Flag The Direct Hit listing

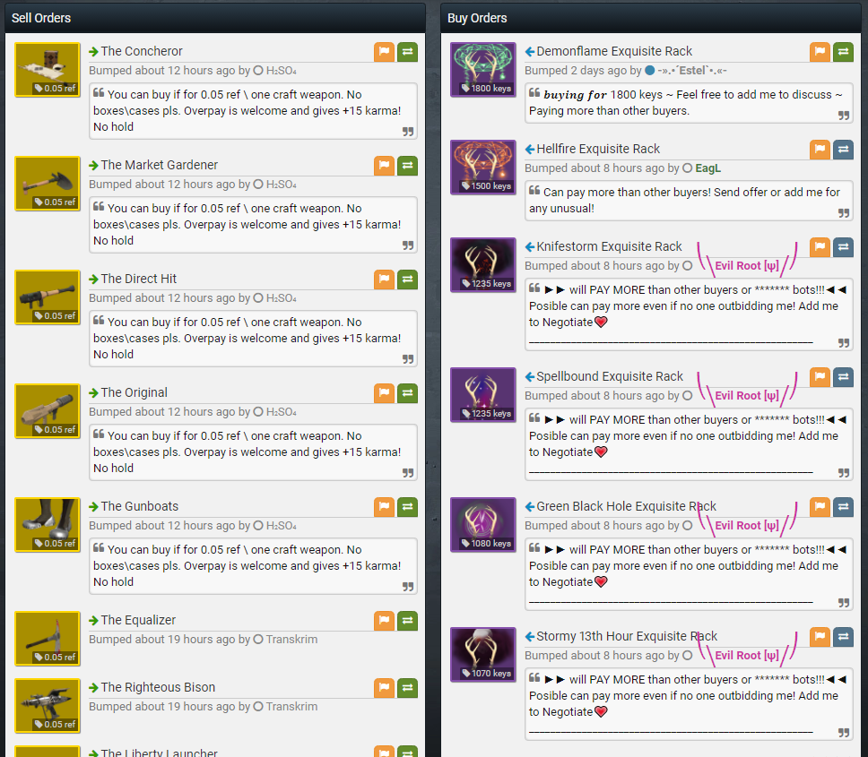point(384,280)
